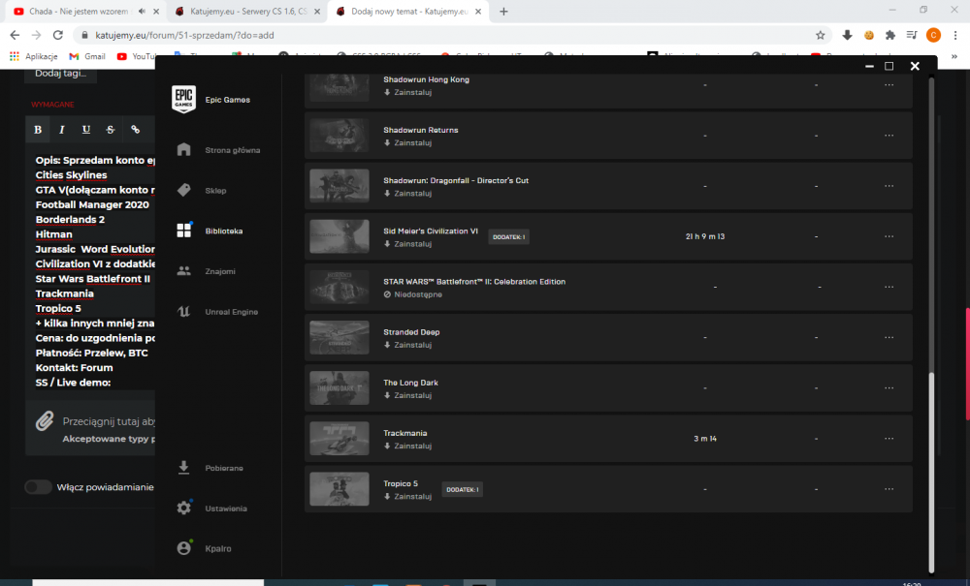
Task: Toggle bold formatting in forum editor
Action: (38, 129)
